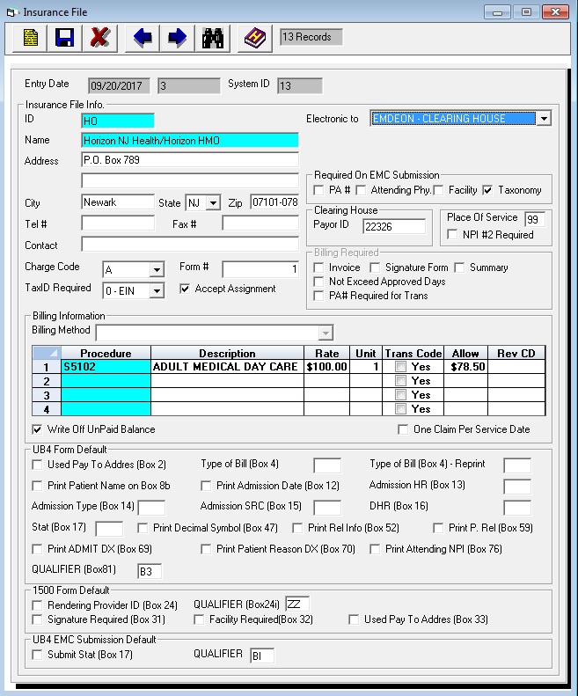The width and height of the screenshot is (578, 696).
Task: Check Rendering Provider ID (Box 24)
Action: (x=37, y=605)
